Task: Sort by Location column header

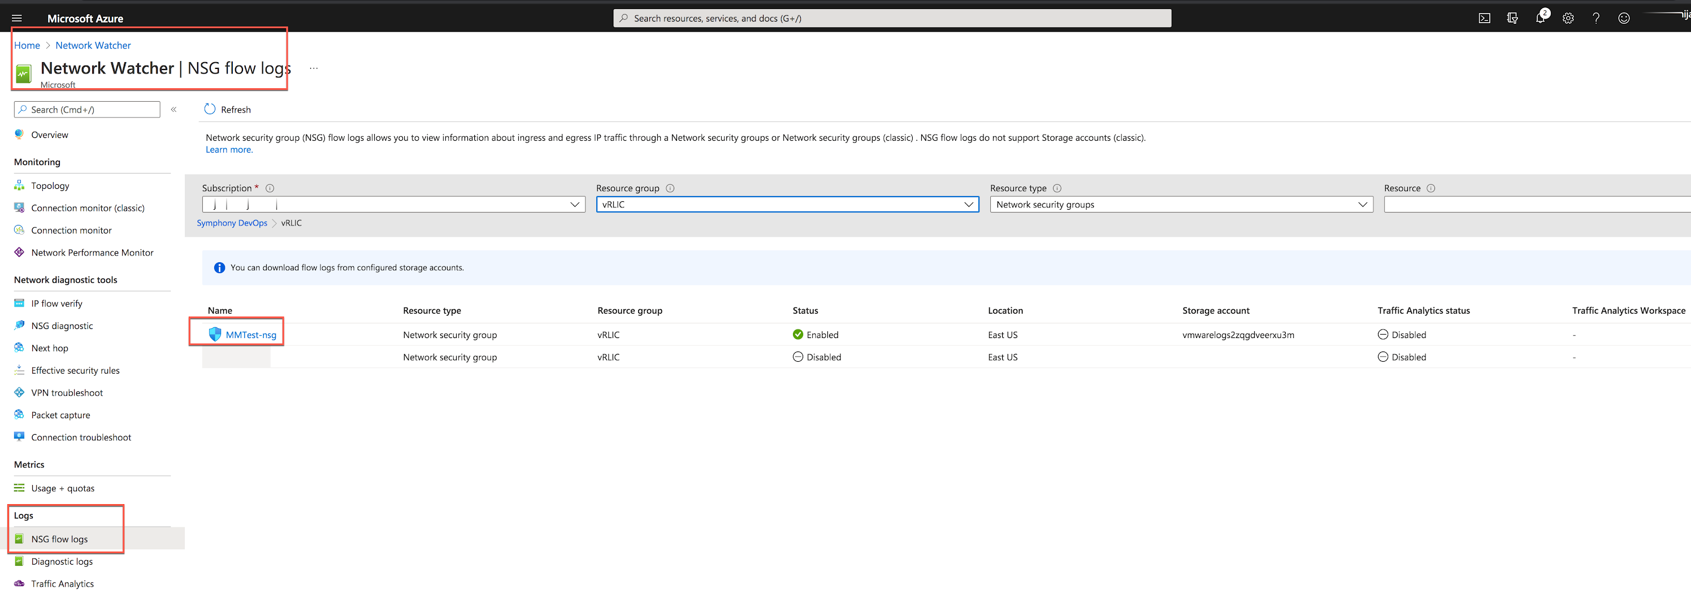Action: [1005, 310]
